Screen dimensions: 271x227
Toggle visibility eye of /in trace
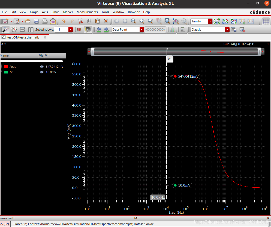click(42, 72)
